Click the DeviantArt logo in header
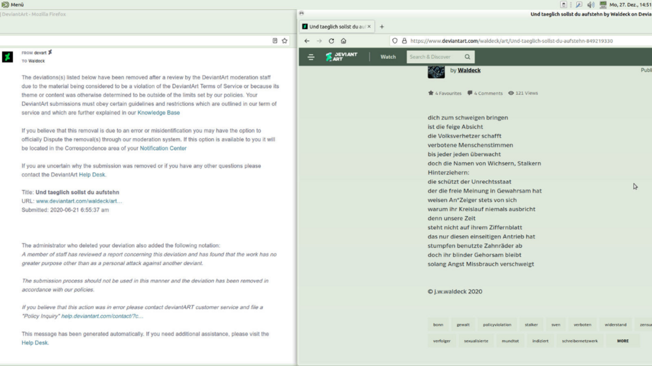 click(x=342, y=57)
